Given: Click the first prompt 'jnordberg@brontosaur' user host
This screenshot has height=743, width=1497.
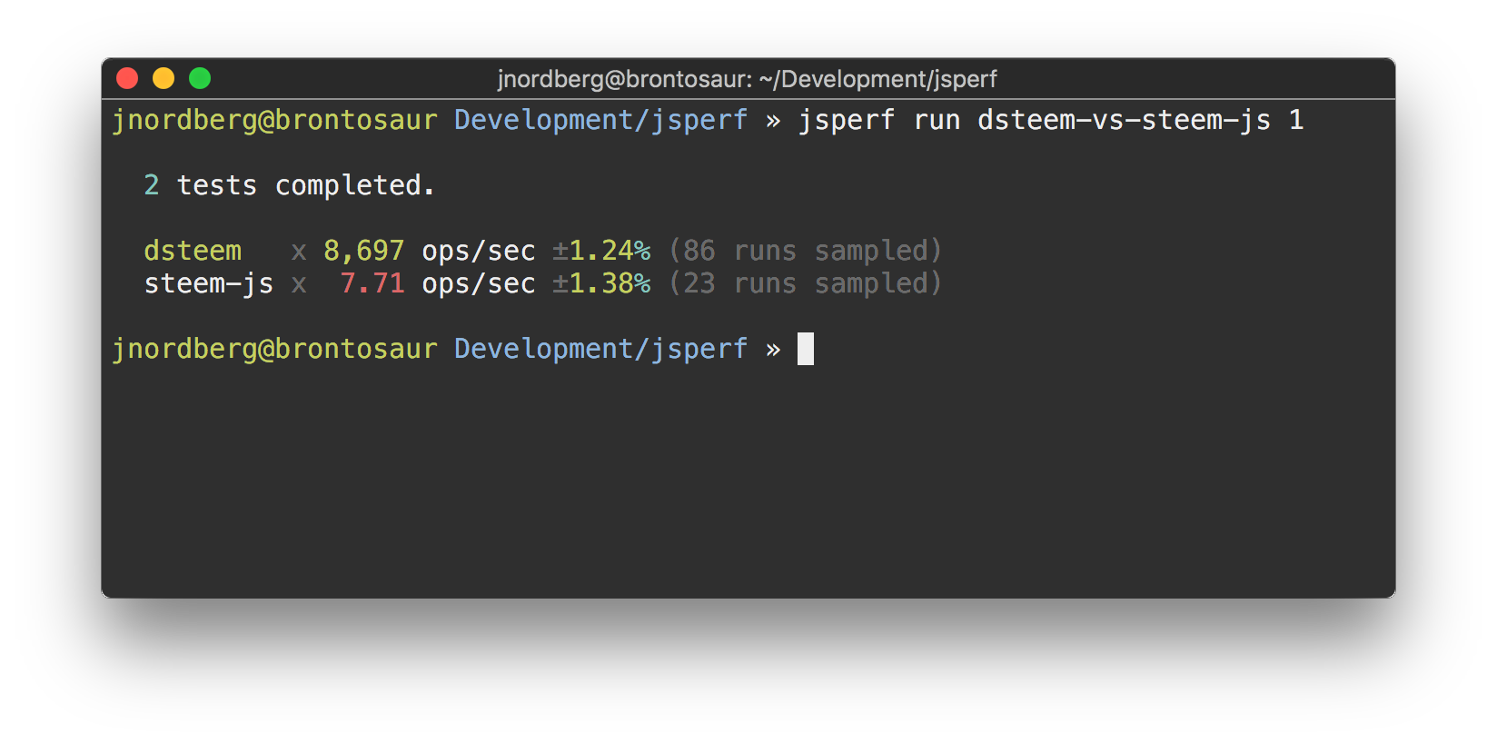Looking at the screenshot, I should 274,120.
